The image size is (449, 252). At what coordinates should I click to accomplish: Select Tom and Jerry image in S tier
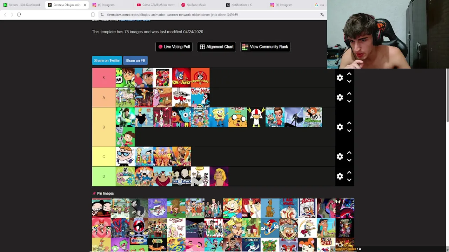pyautogui.click(x=181, y=78)
